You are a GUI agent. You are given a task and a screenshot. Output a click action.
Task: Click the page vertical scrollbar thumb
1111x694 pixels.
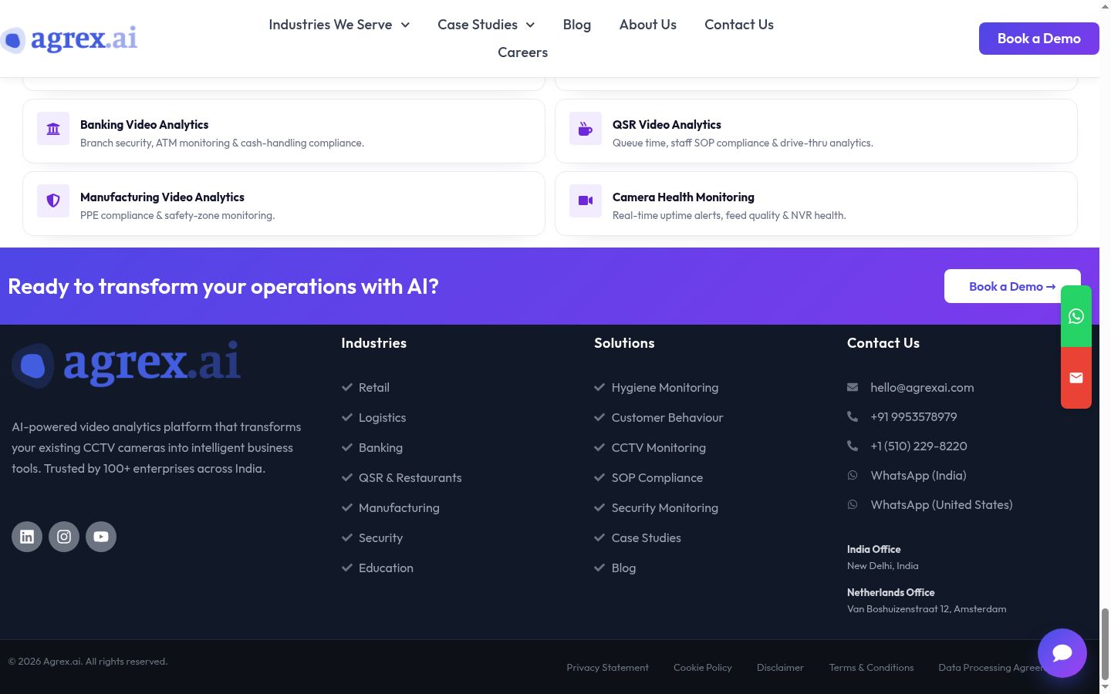click(1105, 643)
